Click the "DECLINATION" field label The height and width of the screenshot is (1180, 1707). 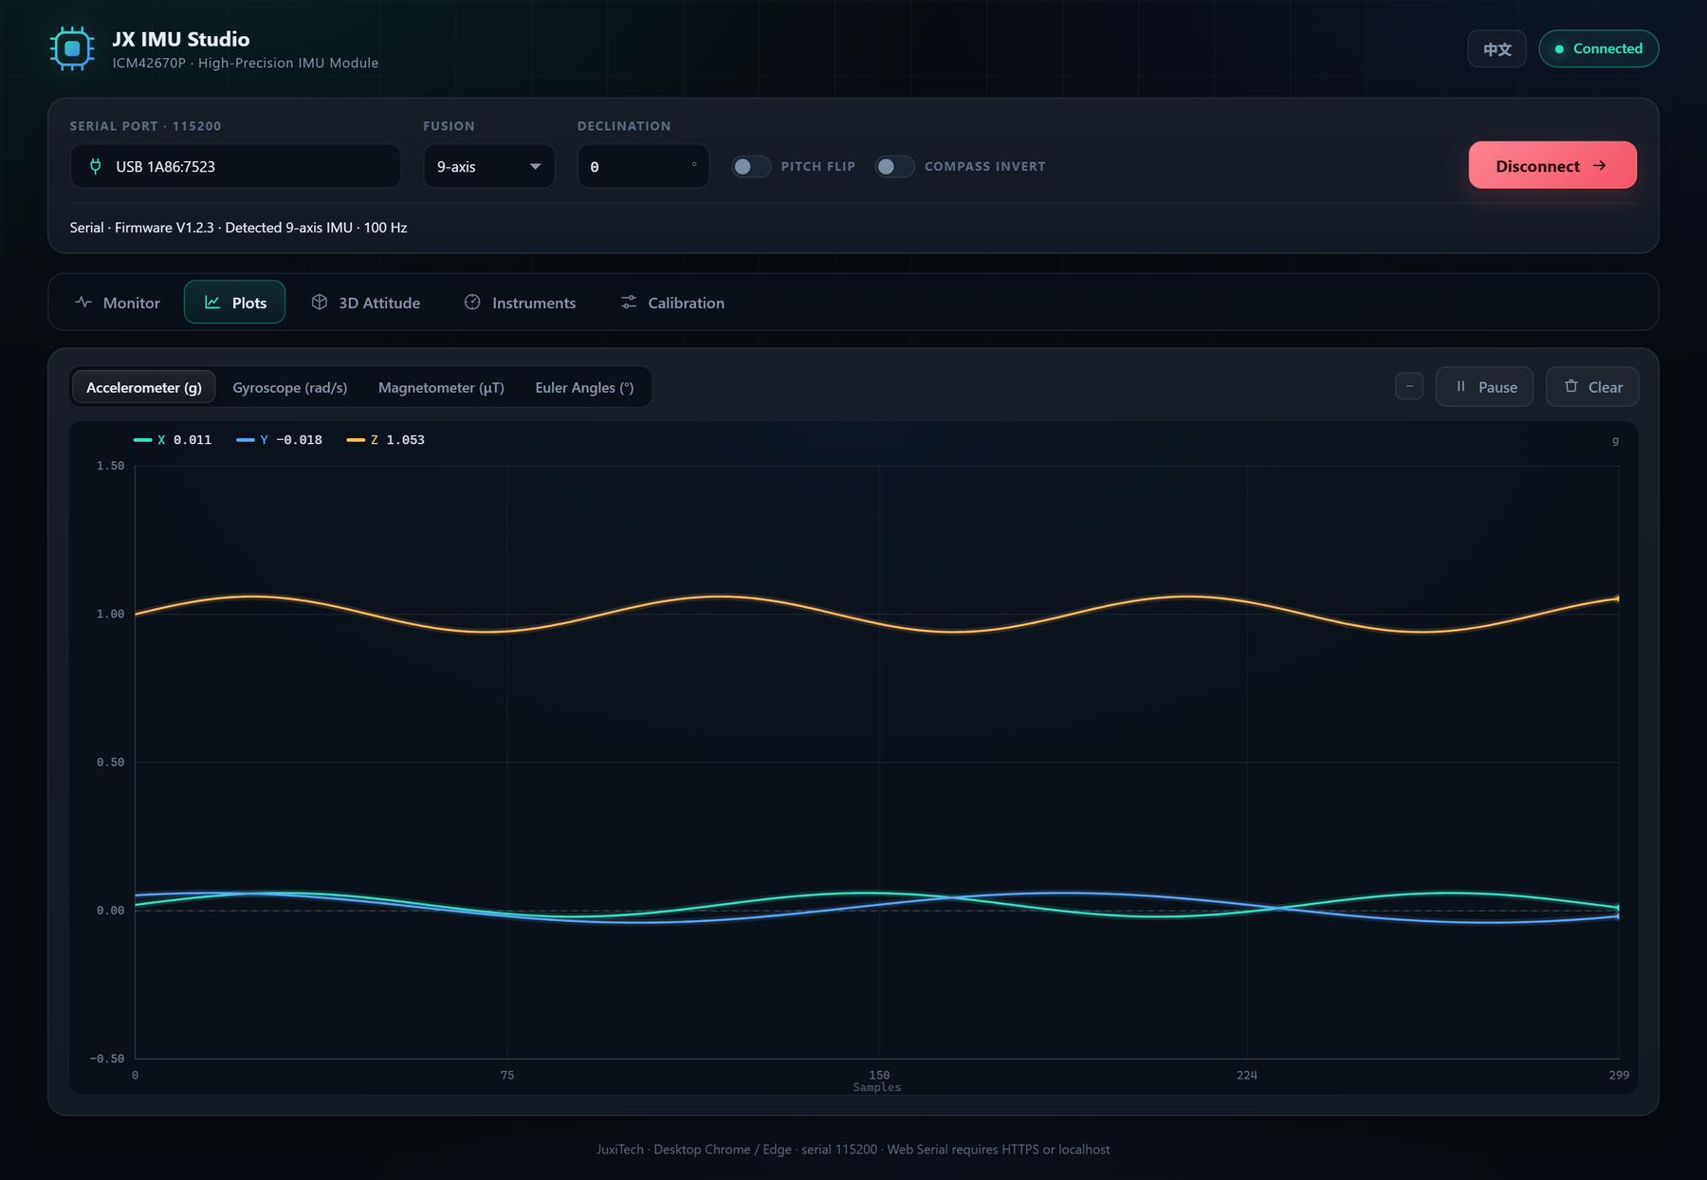pos(624,126)
